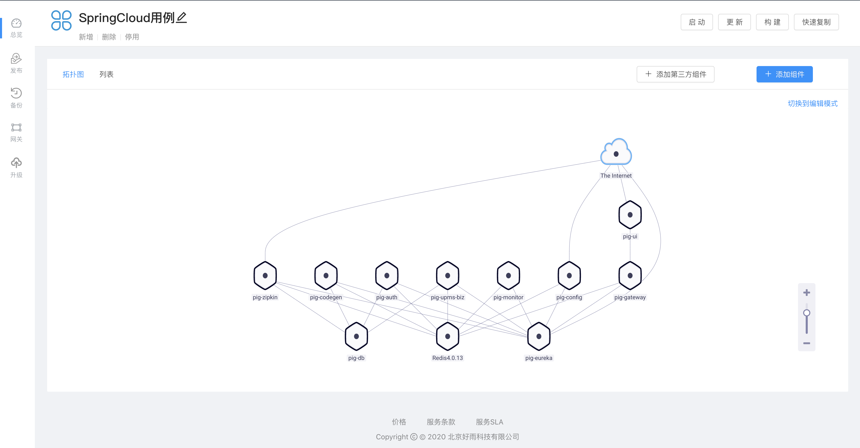Select the pig-config hexagon node

(569, 275)
